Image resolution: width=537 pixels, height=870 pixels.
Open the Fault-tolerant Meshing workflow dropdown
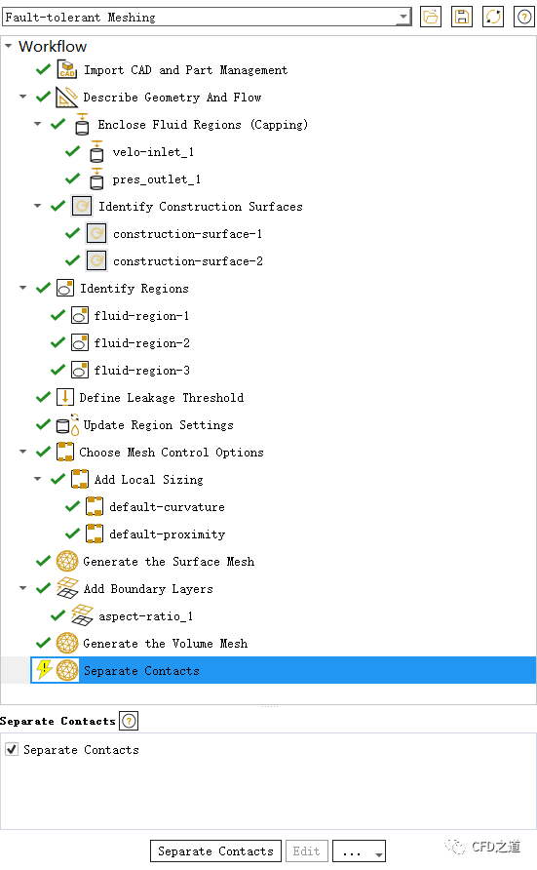207,17
